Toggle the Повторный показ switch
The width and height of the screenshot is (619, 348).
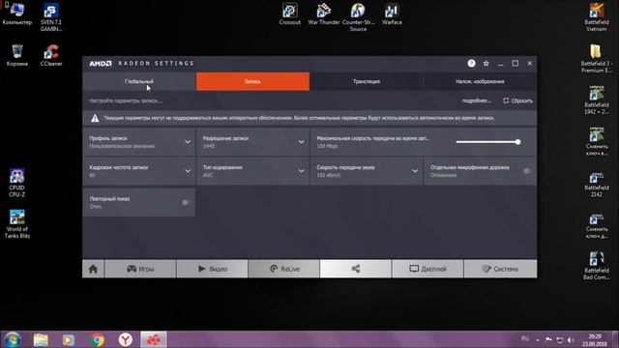(x=185, y=202)
